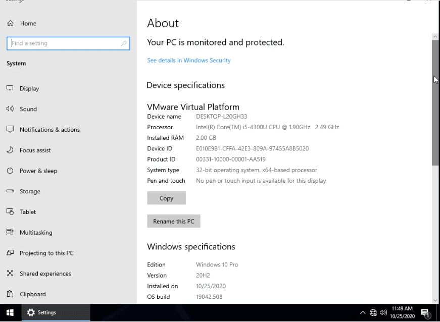440x322 pixels.
Task: Click the Settings gear in taskbar
Action: coord(31,312)
